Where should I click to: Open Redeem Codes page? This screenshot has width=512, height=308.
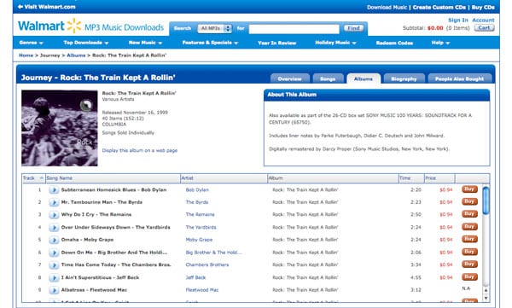point(394,44)
